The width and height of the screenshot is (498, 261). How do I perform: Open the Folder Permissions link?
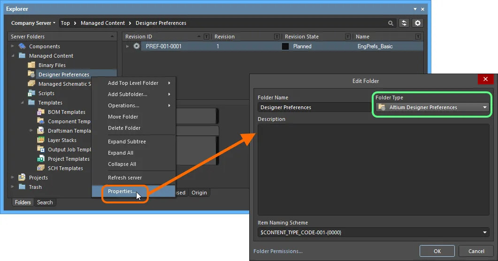(x=278, y=251)
